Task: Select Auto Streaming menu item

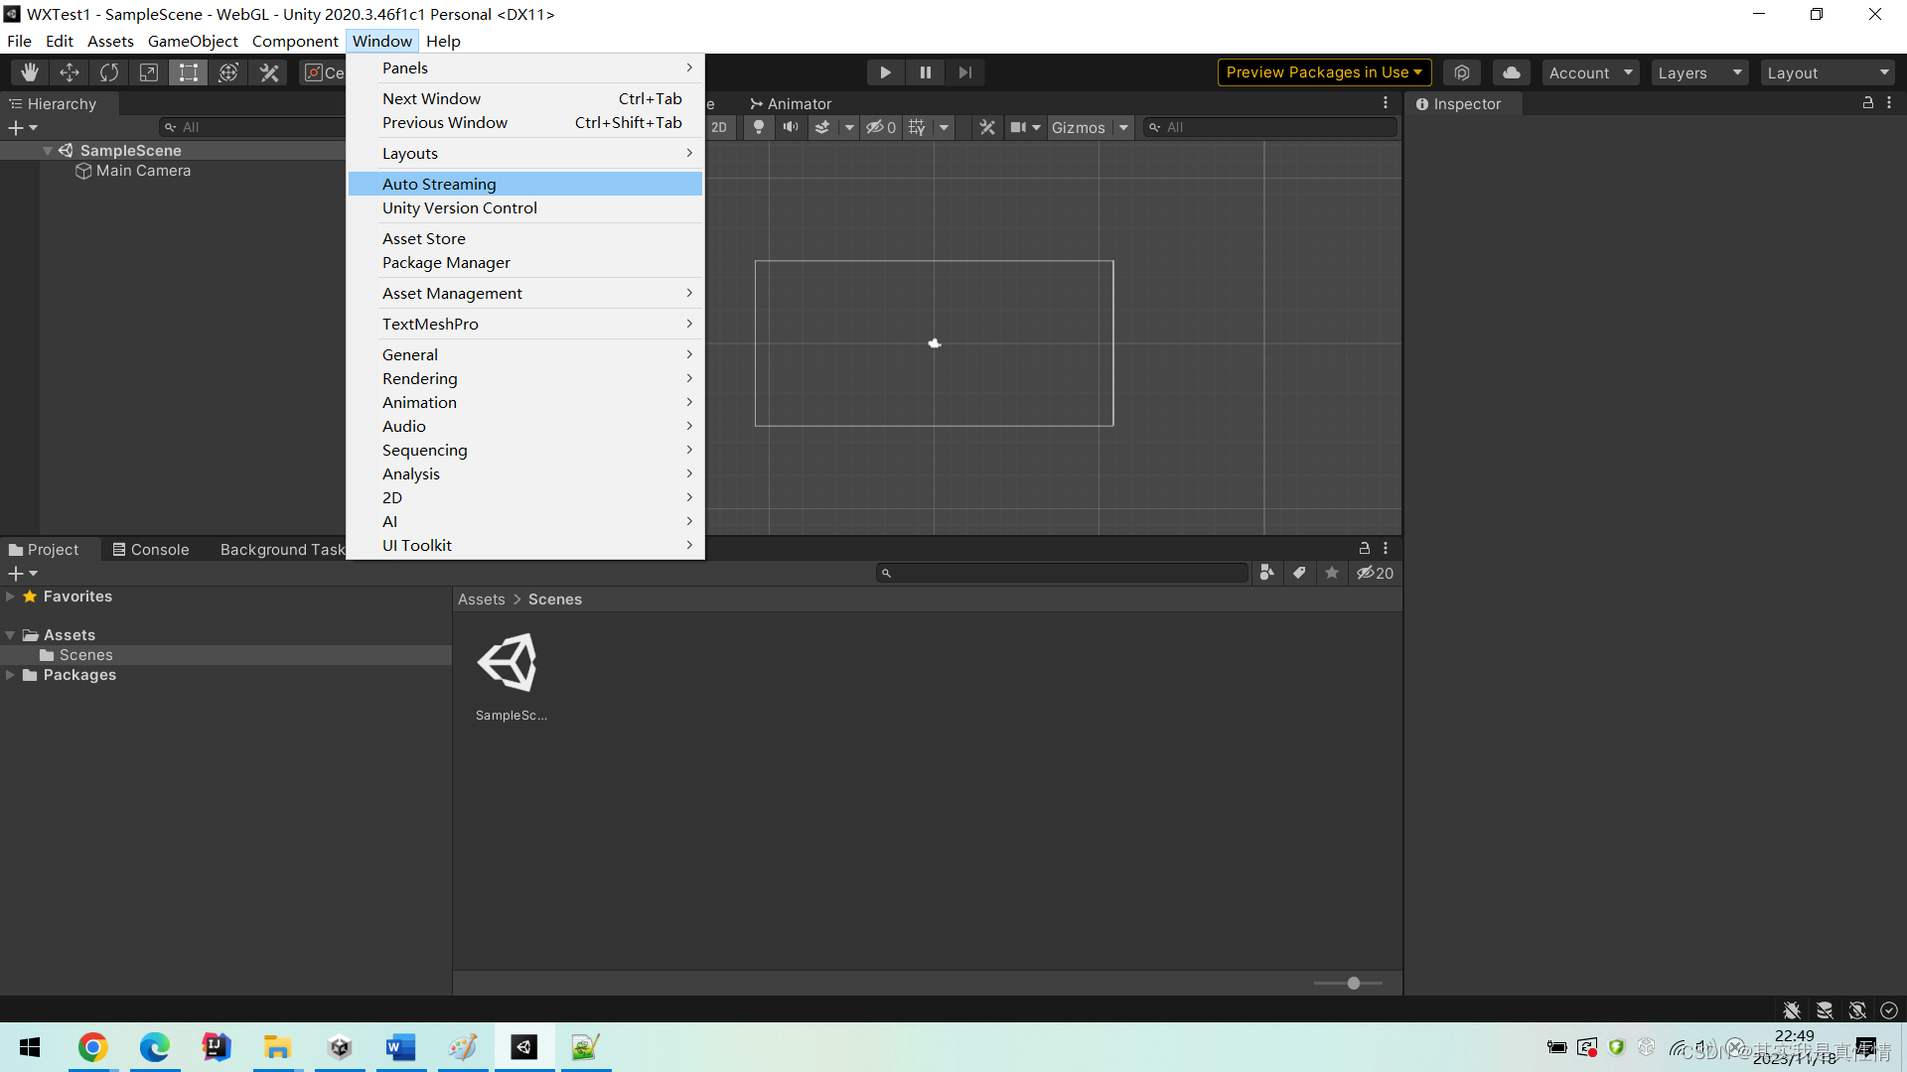Action: pyautogui.click(x=439, y=184)
